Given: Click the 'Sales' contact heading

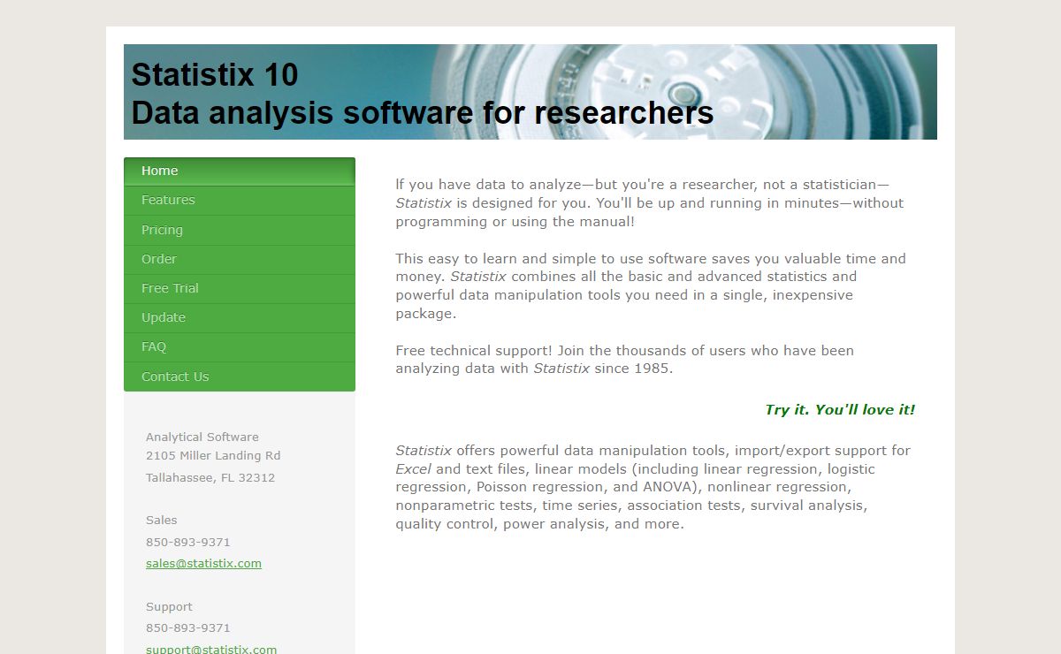Looking at the screenshot, I should tap(162, 521).
